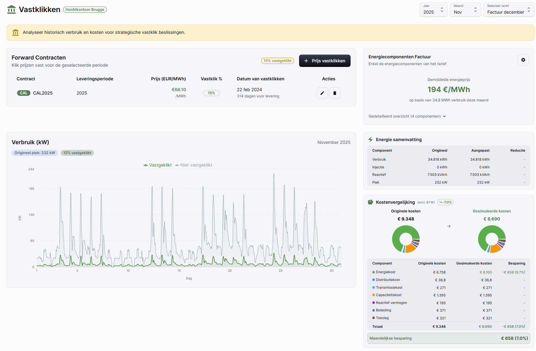Click the green Energiekost legend dot
The height and width of the screenshot is (351, 536).
click(x=374, y=272)
